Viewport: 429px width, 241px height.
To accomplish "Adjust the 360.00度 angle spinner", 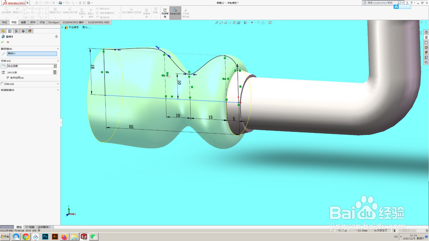I will (55, 72).
